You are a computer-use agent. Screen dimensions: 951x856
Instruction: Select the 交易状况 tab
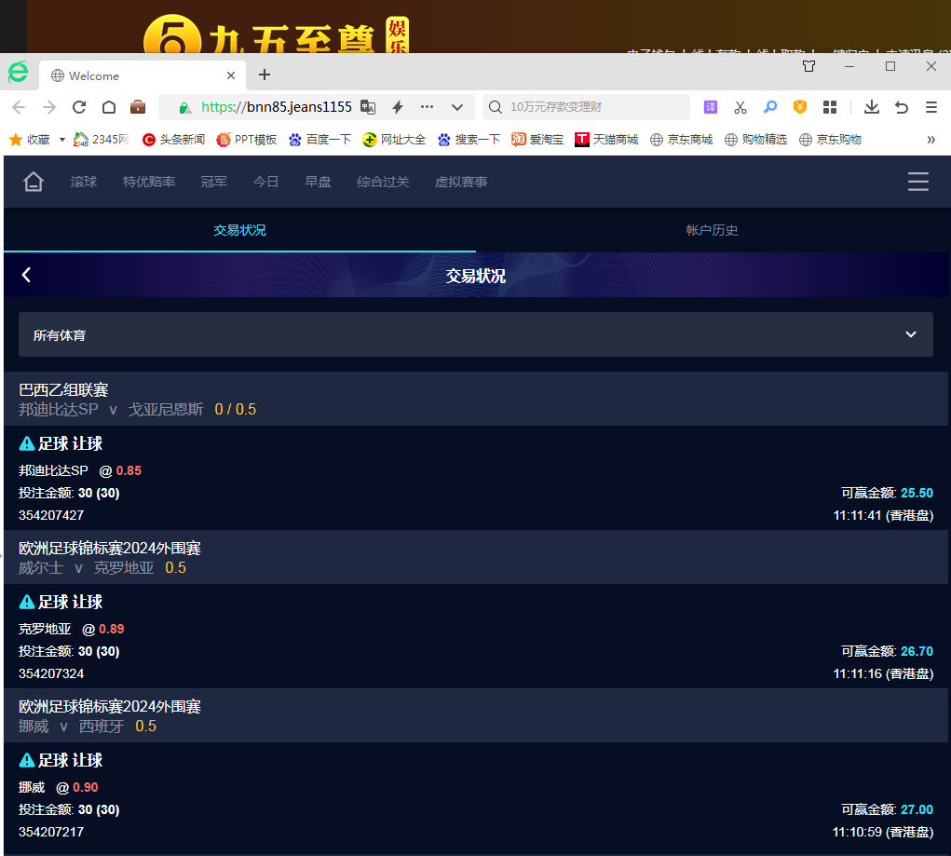(239, 230)
